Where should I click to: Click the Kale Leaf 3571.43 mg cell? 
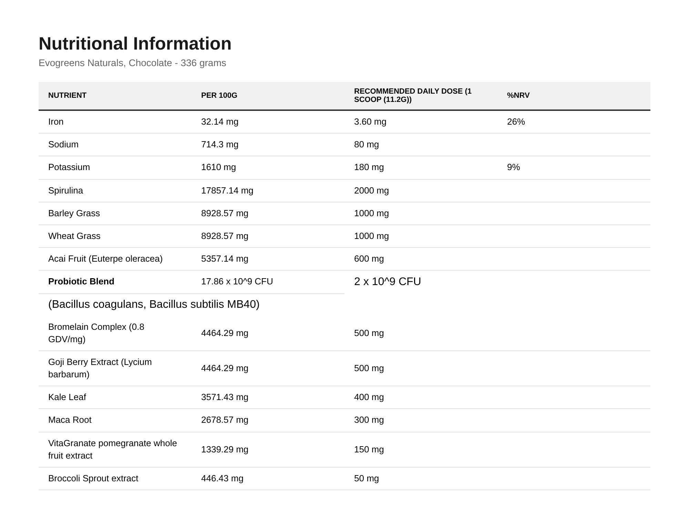(225, 397)
